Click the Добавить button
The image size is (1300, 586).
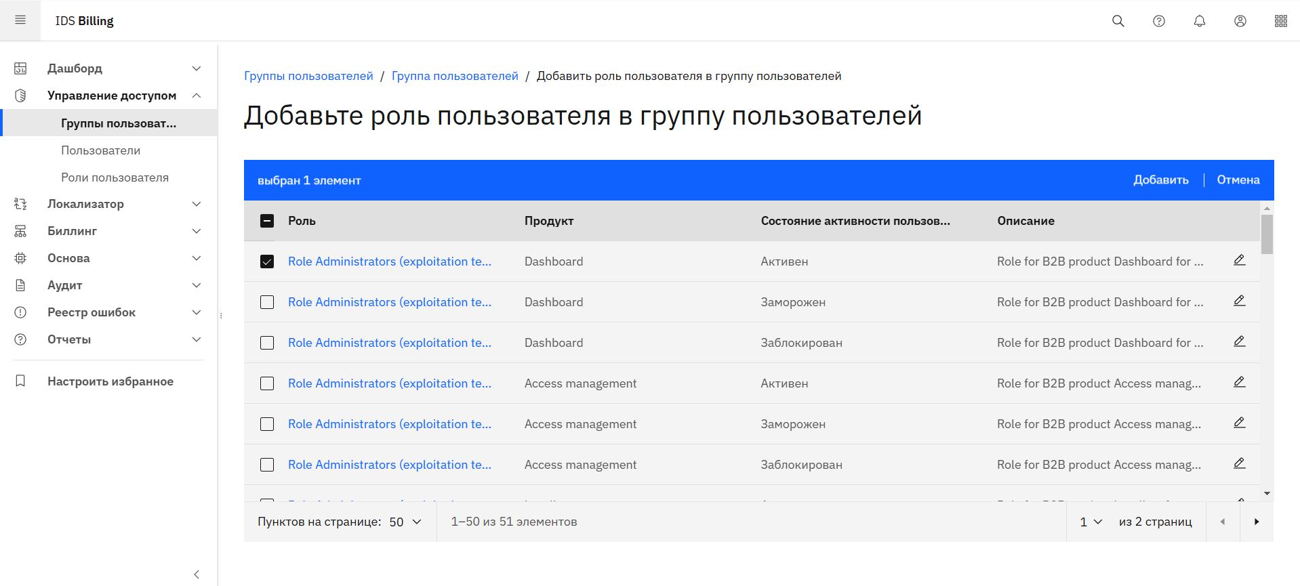1160,180
